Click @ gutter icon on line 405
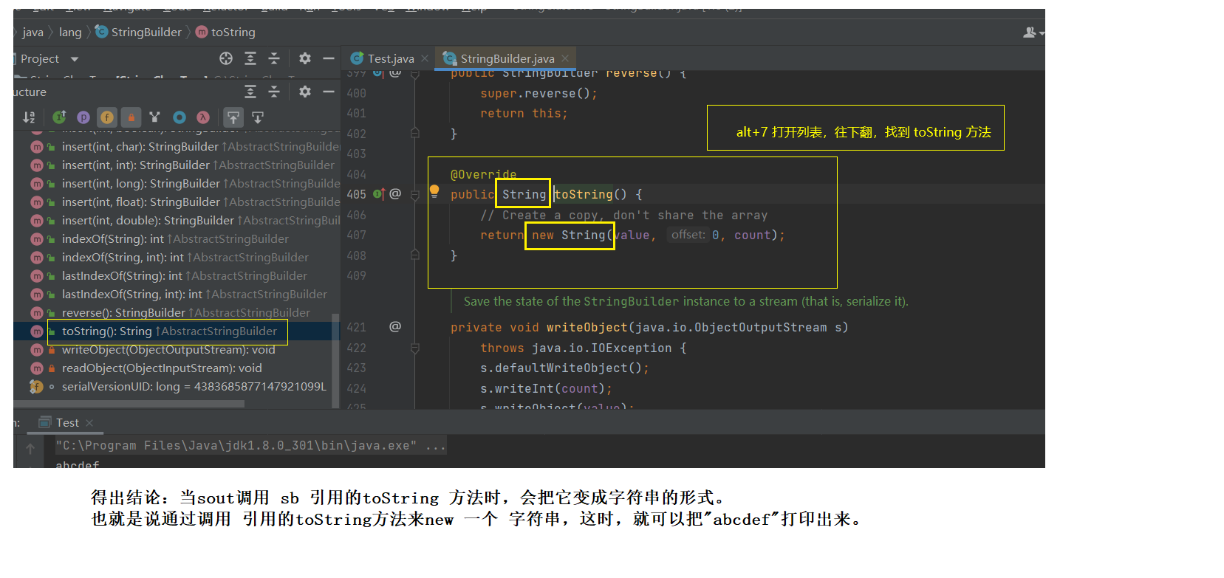 point(395,194)
